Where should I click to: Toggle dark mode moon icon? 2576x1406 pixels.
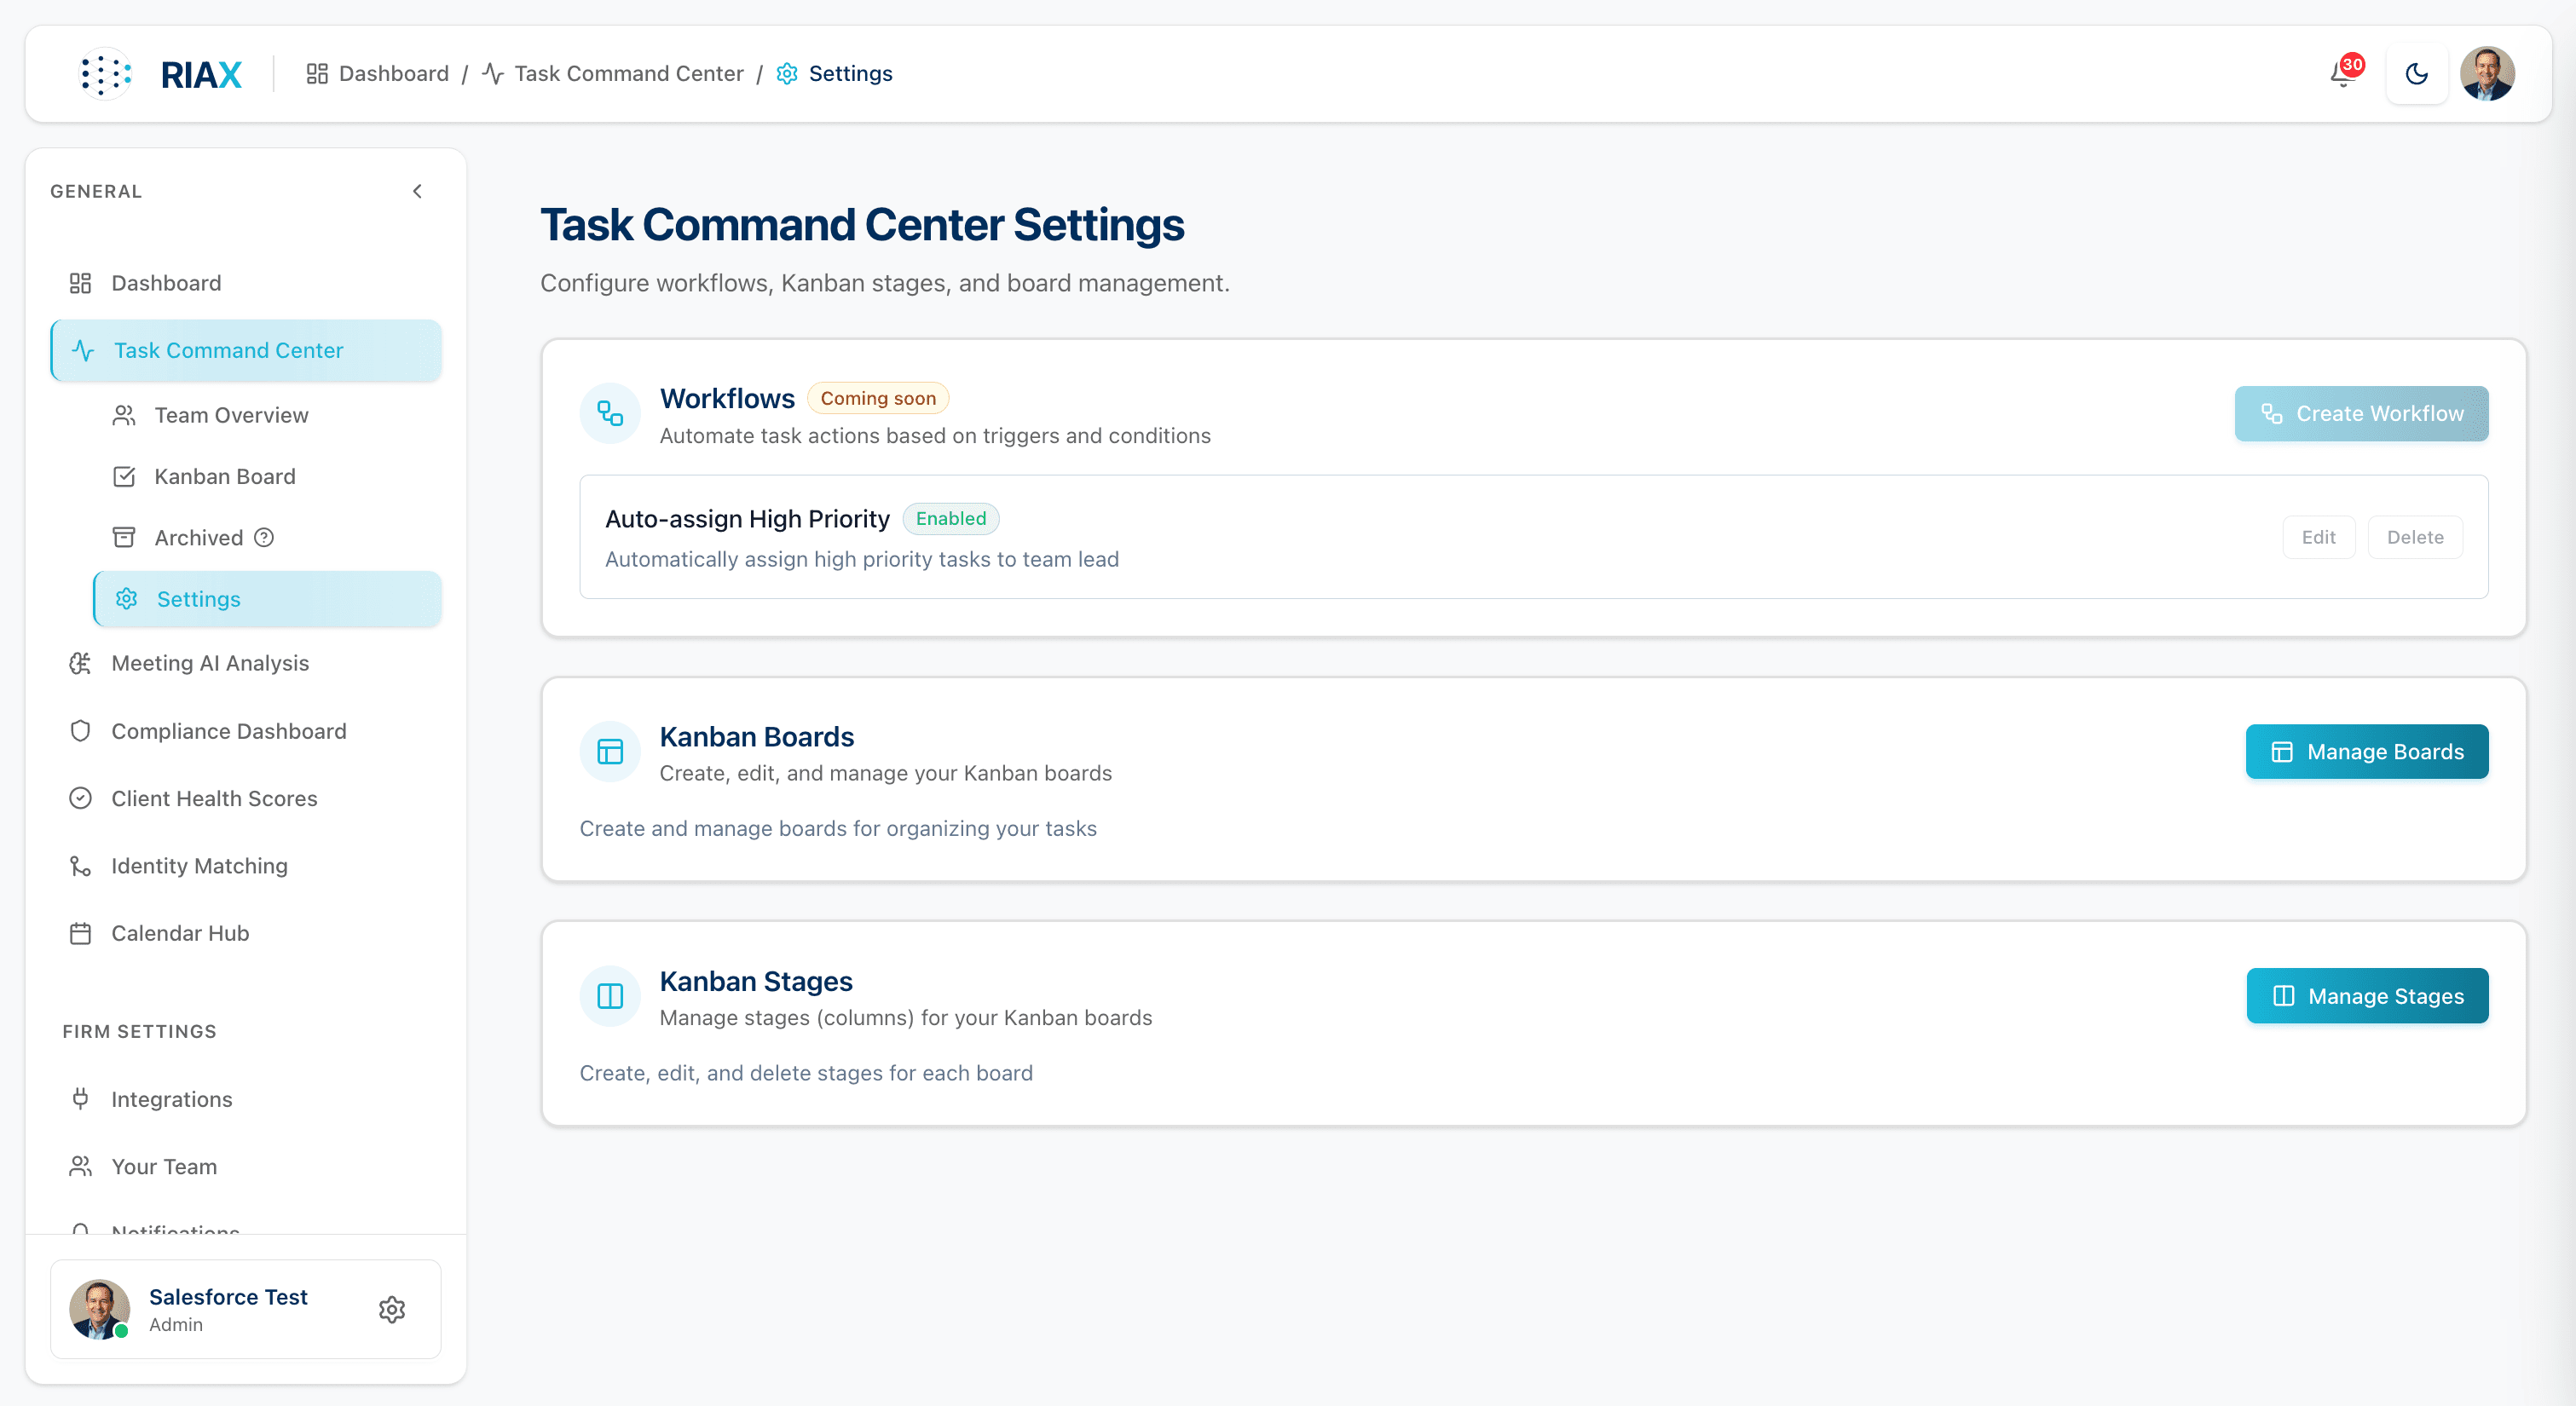tap(2416, 74)
